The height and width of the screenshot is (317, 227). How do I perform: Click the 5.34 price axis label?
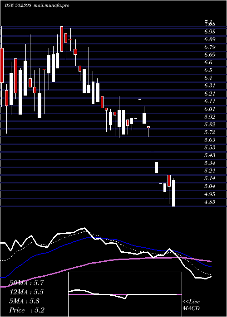click(210, 163)
